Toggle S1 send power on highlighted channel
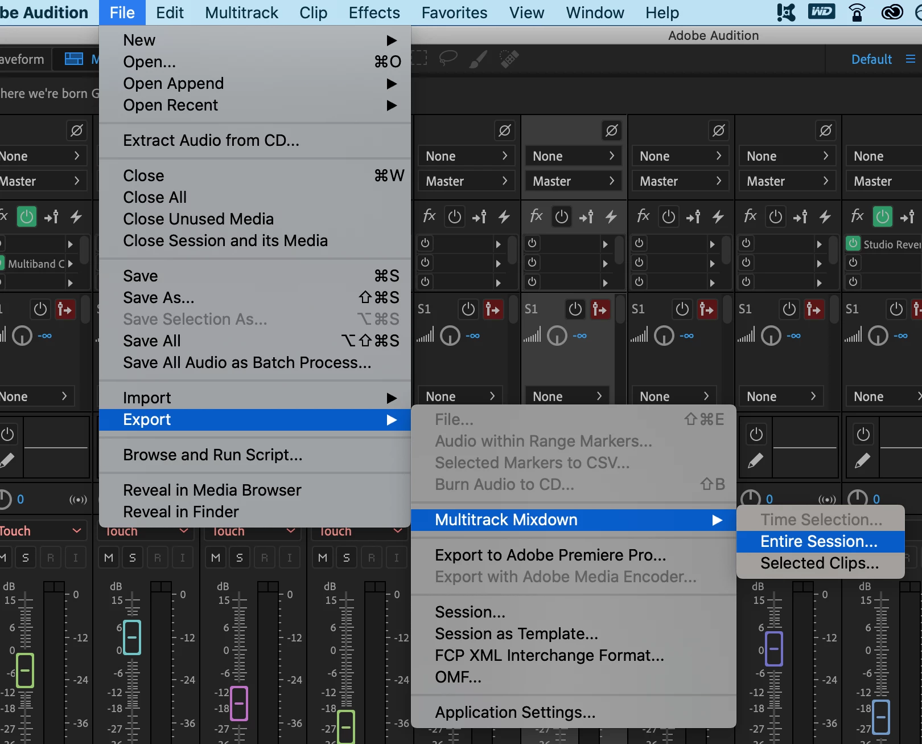 (x=575, y=309)
